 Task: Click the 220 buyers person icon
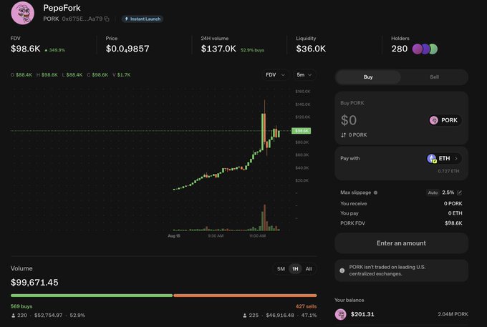pyautogui.click(x=14, y=316)
